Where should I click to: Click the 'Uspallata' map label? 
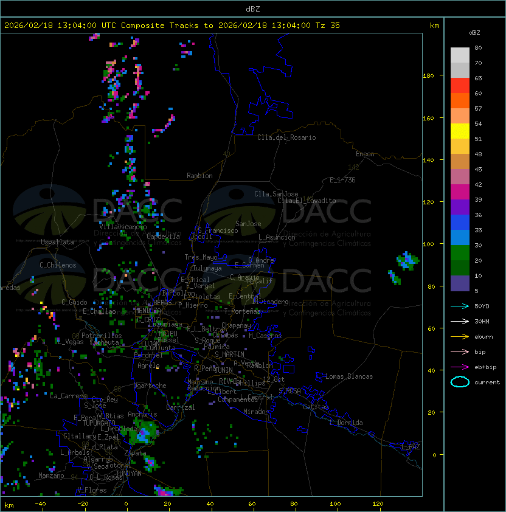click(x=57, y=242)
